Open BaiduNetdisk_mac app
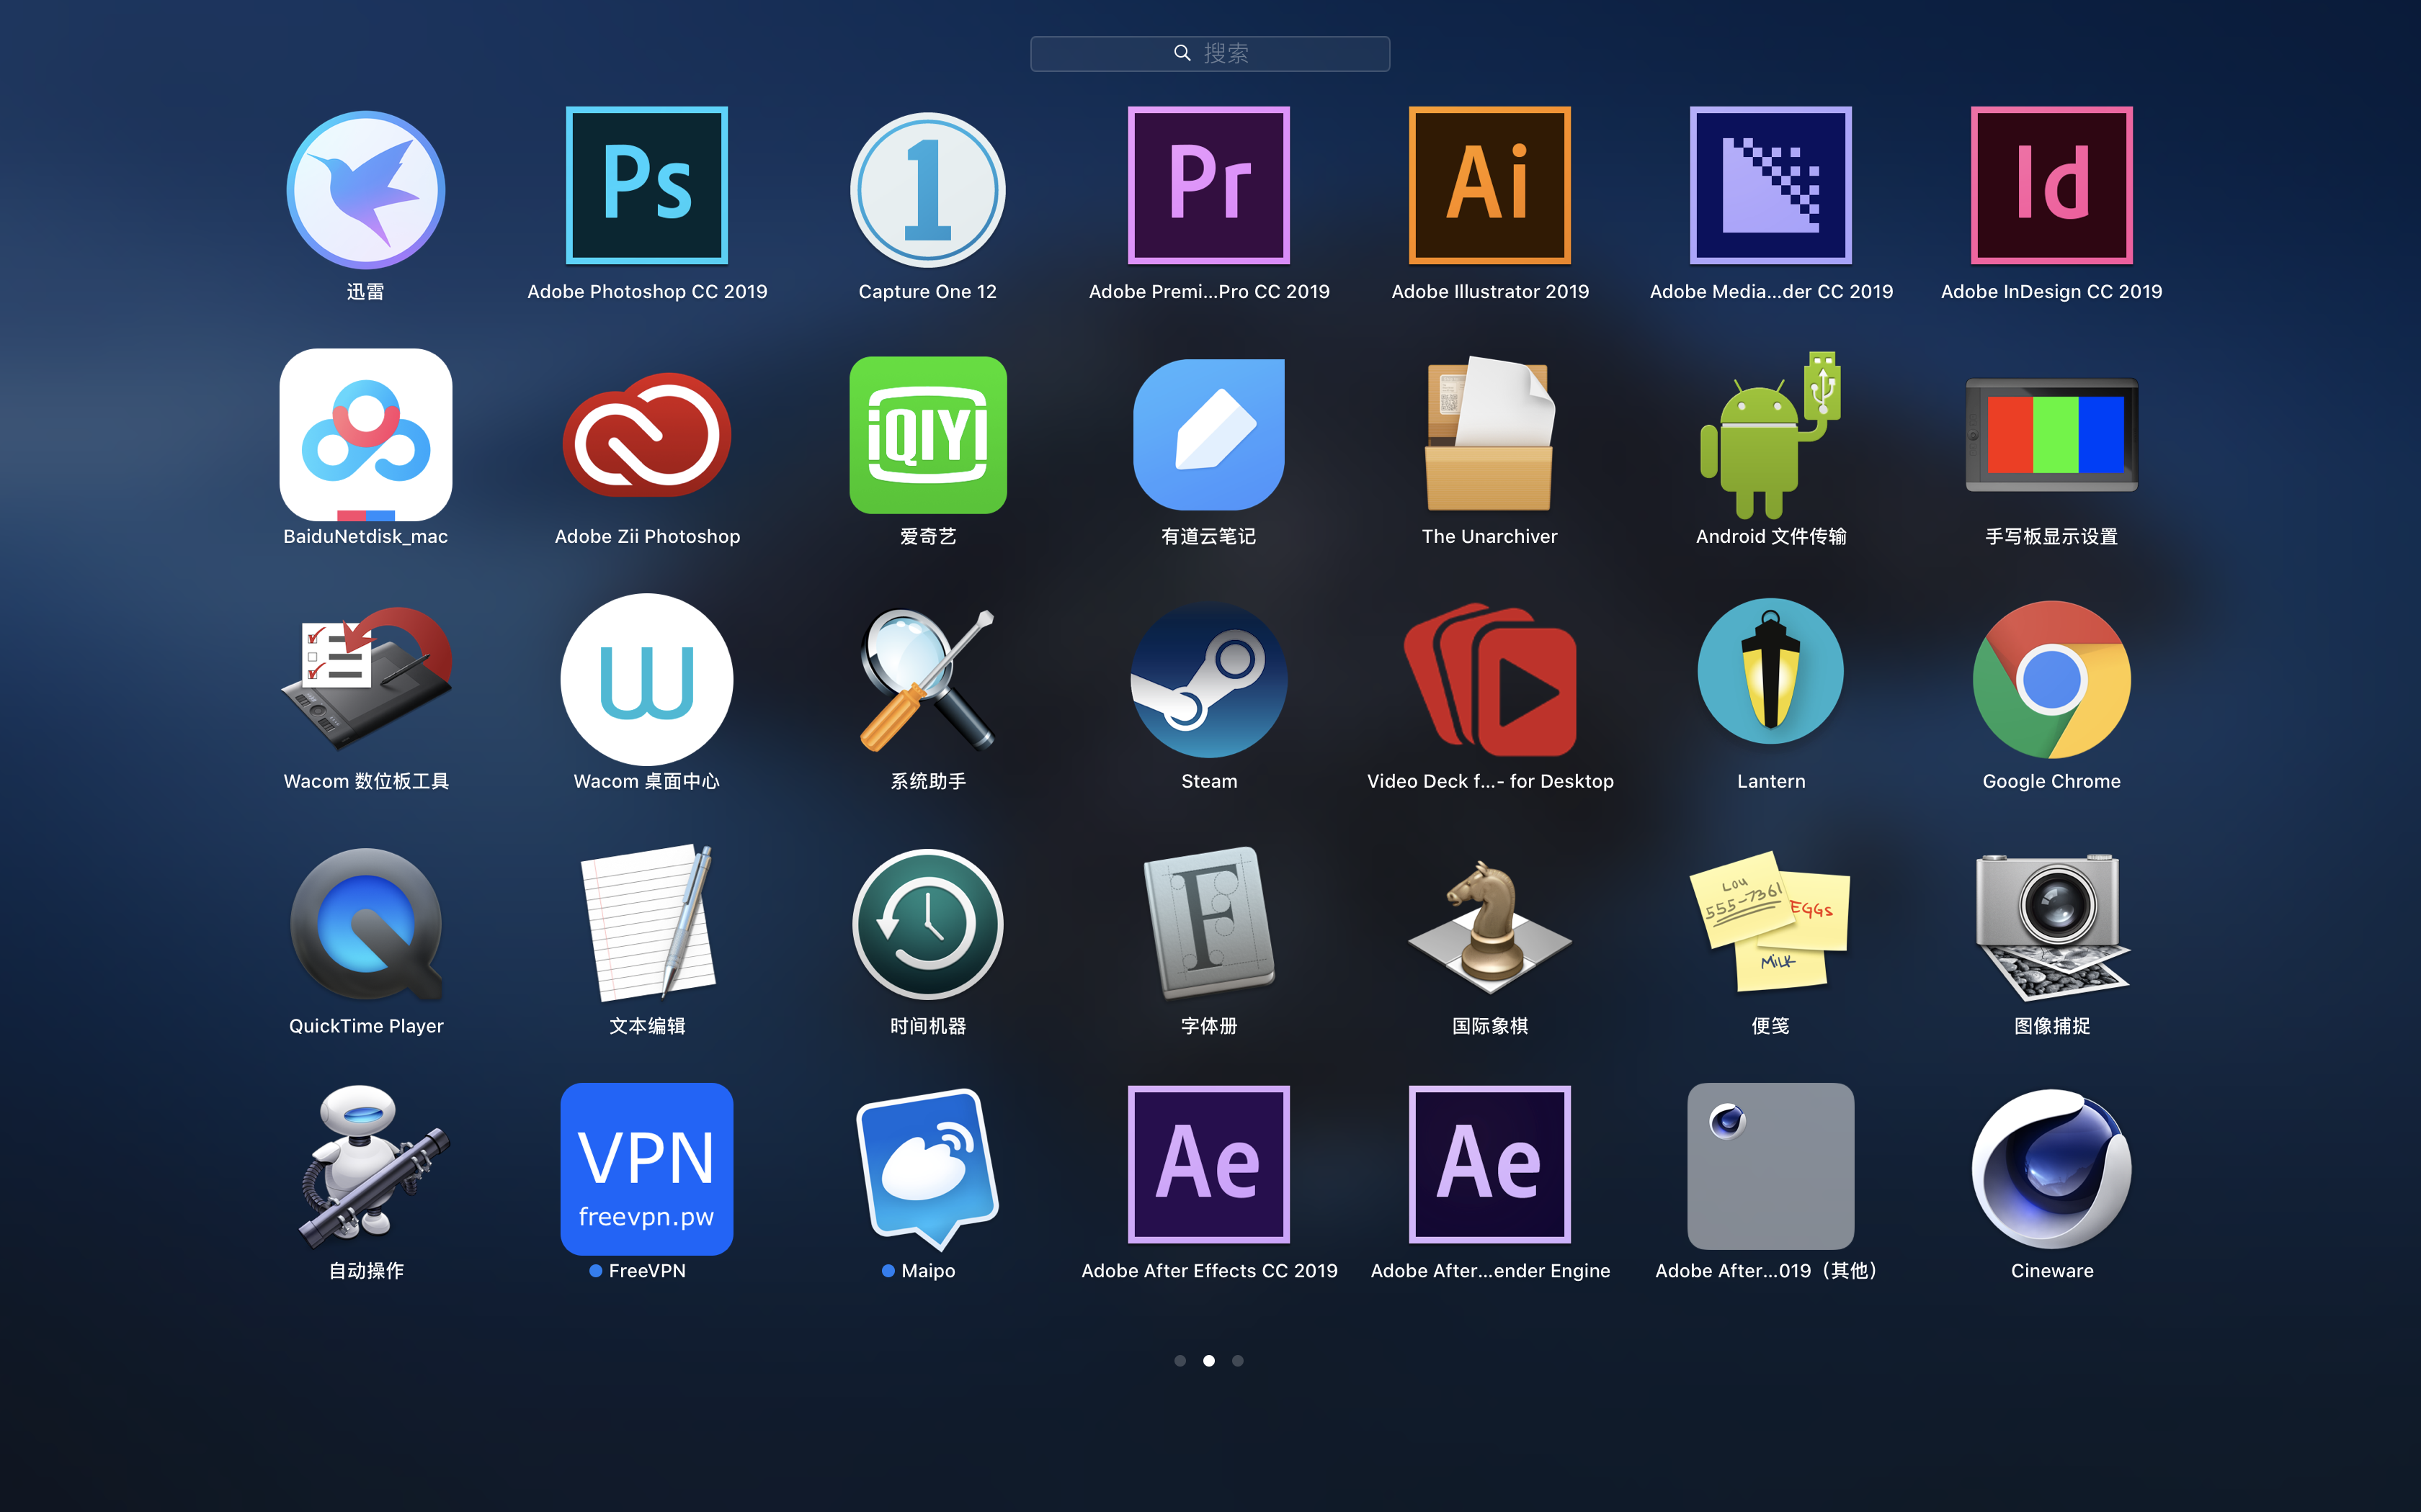 click(x=365, y=434)
